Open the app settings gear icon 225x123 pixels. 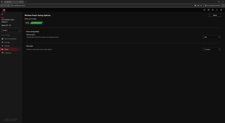pos(221,10)
